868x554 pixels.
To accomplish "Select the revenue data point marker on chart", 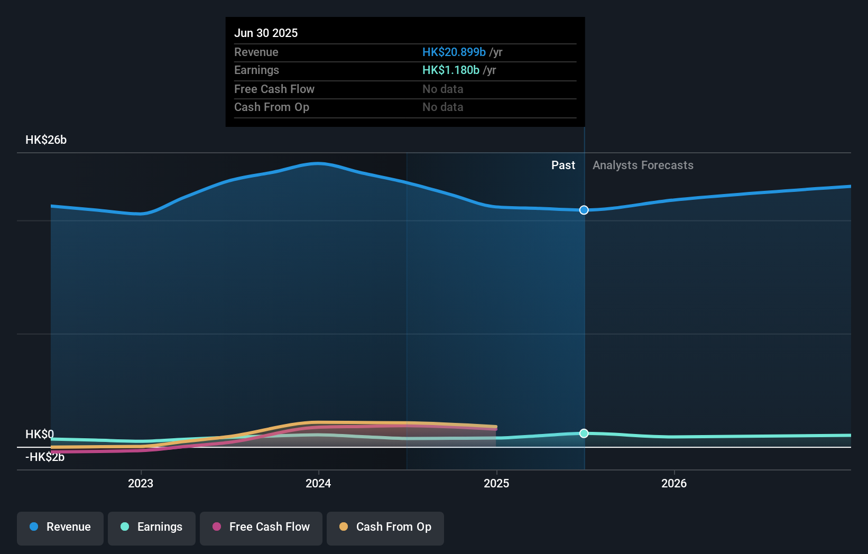I will (x=584, y=210).
